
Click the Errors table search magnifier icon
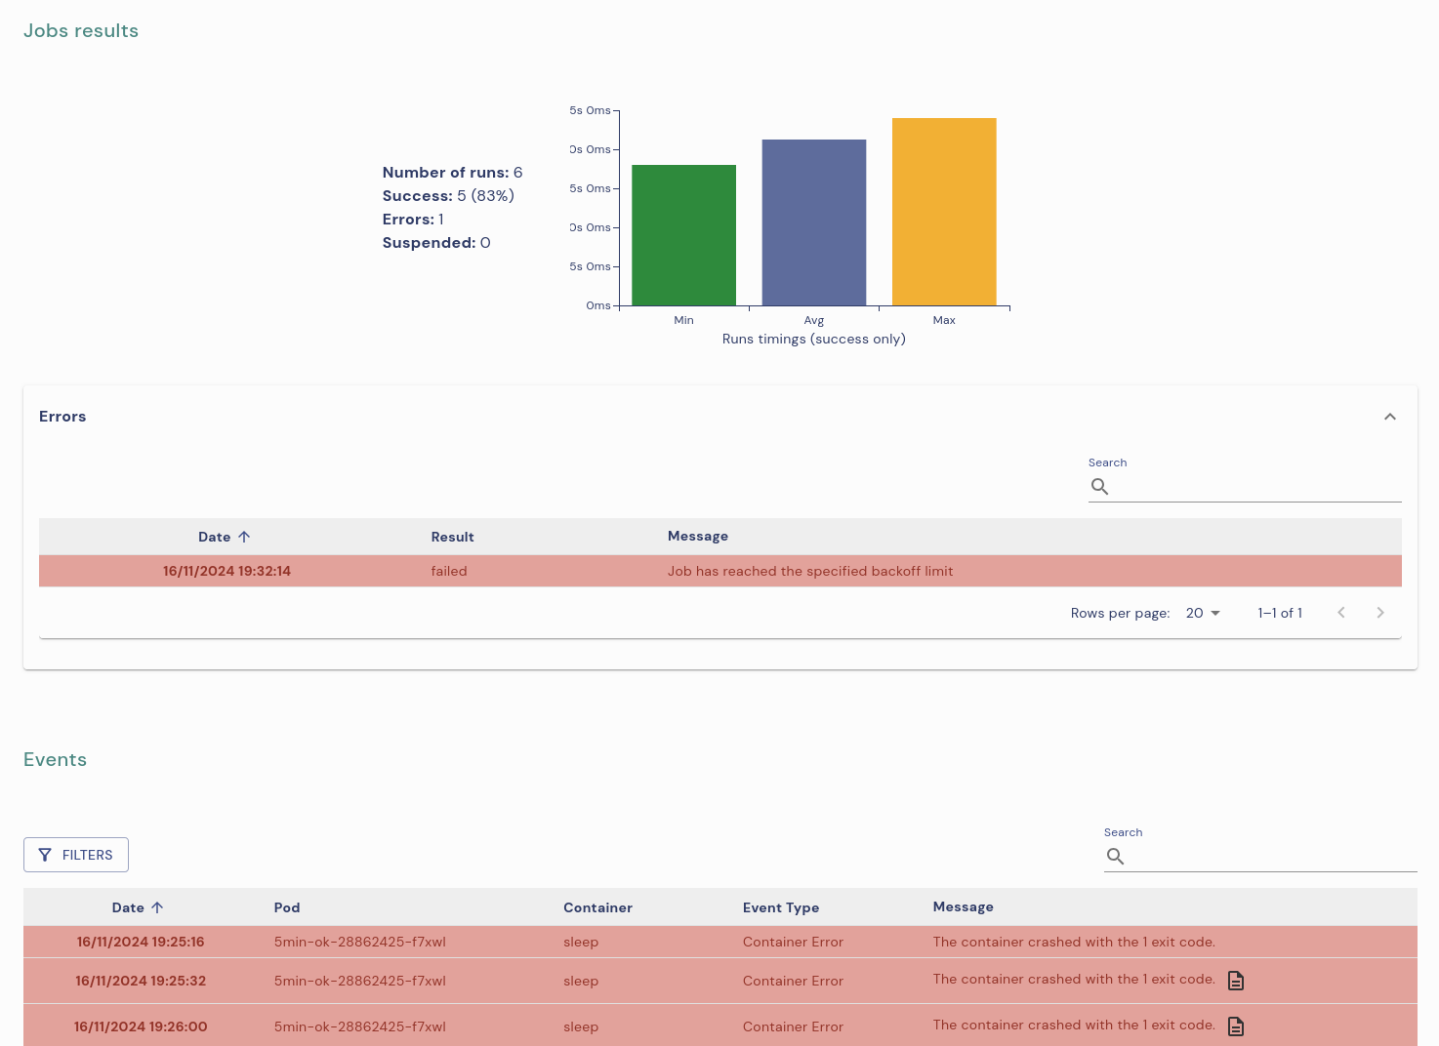coord(1099,487)
